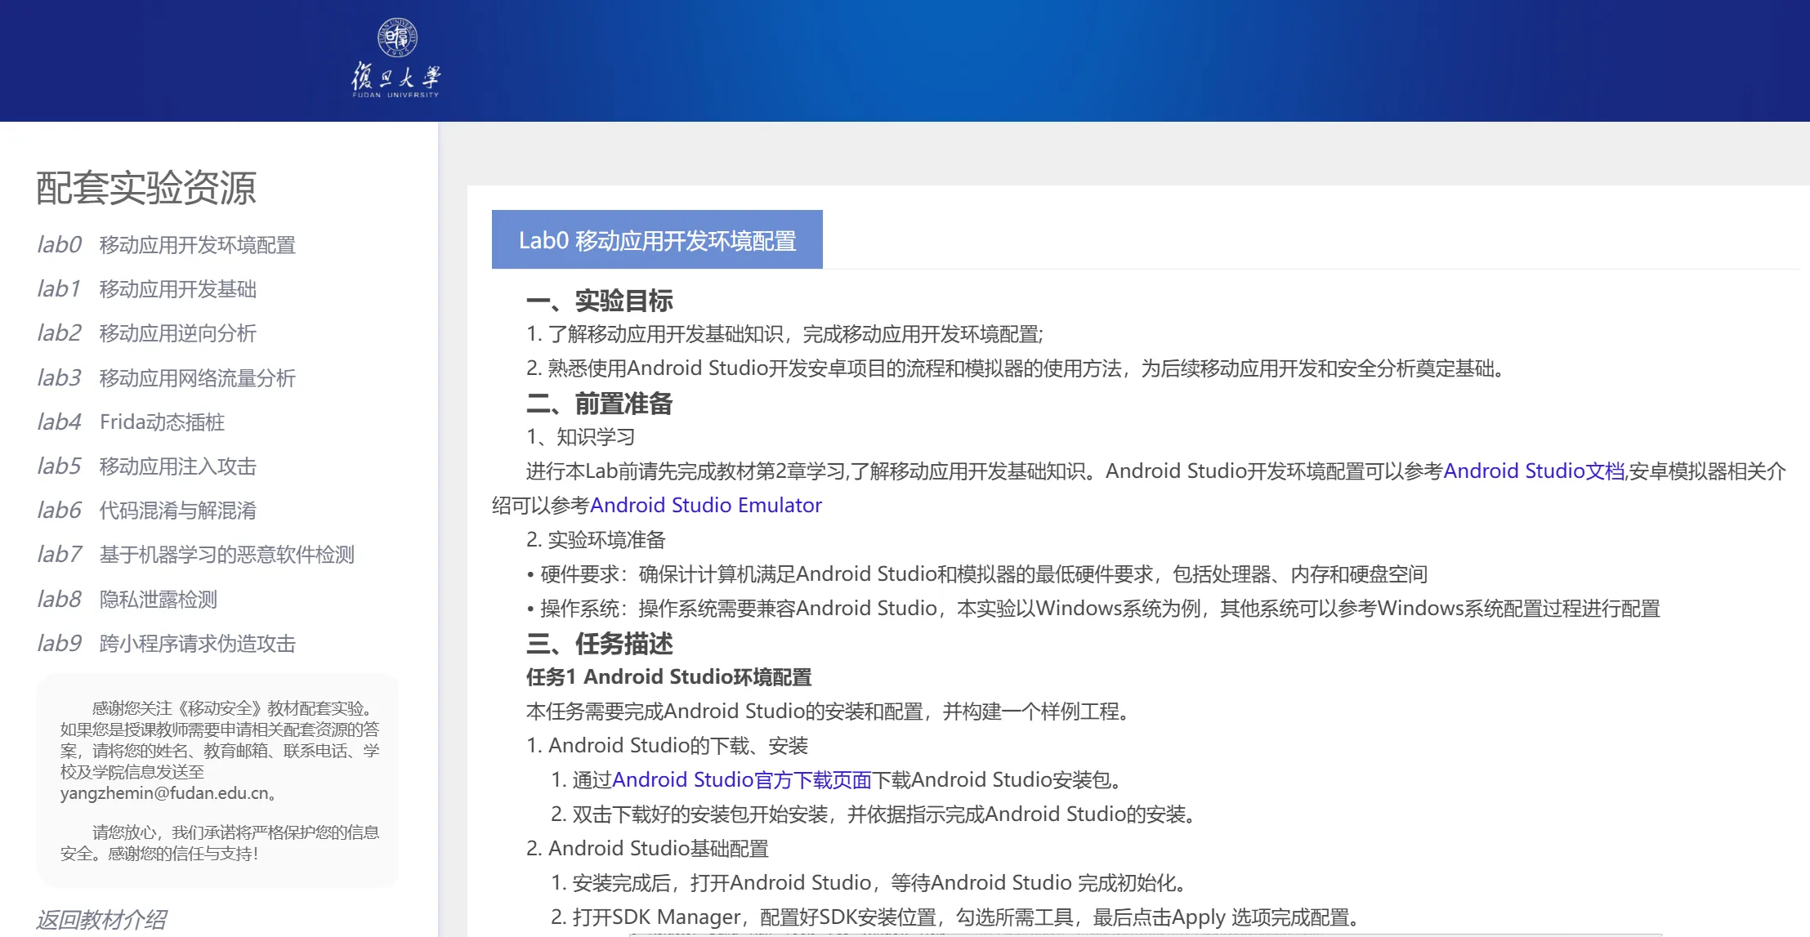Click the line 1. Android Studio的下载、安装
1810x937 pixels.
(x=667, y=745)
